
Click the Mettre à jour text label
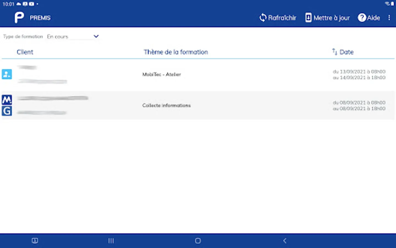(332, 18)
